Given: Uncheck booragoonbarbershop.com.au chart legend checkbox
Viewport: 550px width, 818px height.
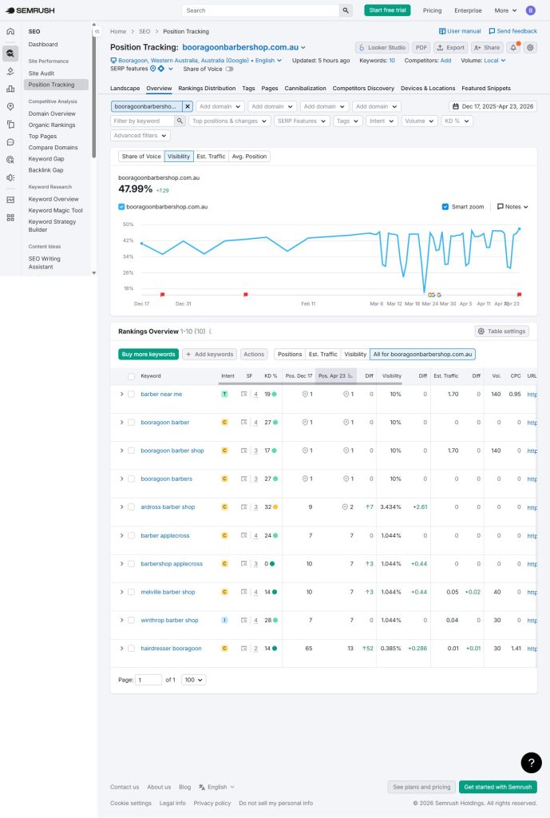Looking at the screenshot, I should [x=121, y=207].
